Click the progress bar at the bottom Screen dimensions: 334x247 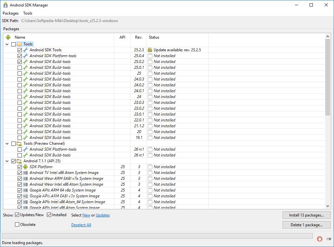point(157,236)
